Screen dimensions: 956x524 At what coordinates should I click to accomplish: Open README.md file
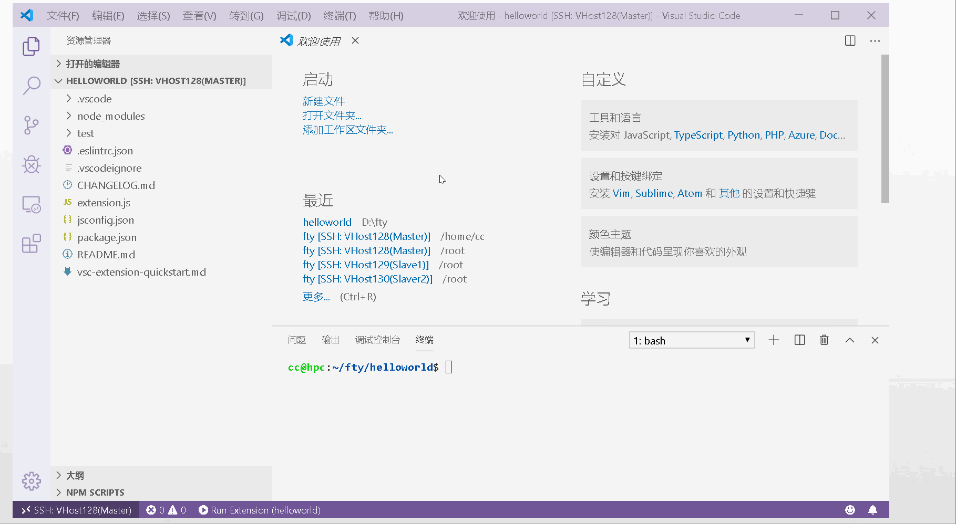(161, 255)
